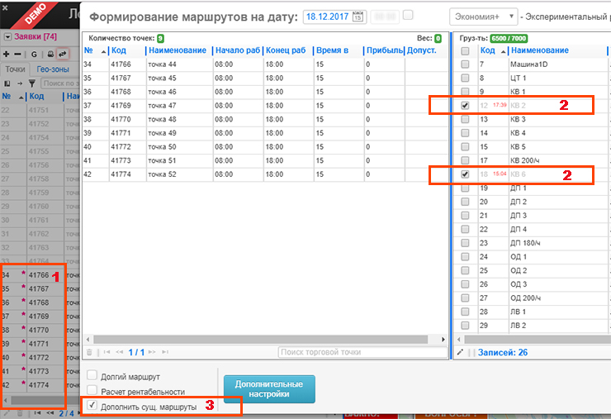Click left scroll arrow in background Заявки list
This screenshot has width=611, height=419.
point(6,400)
